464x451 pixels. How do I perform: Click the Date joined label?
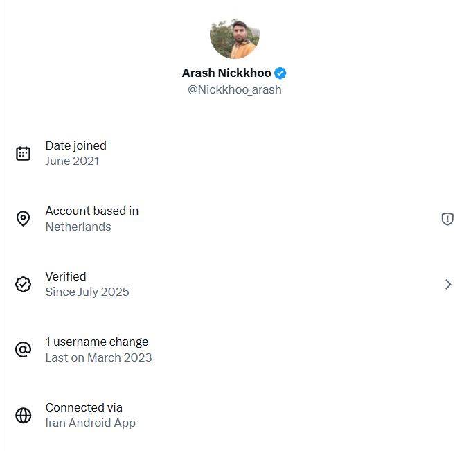coord(76,145)
